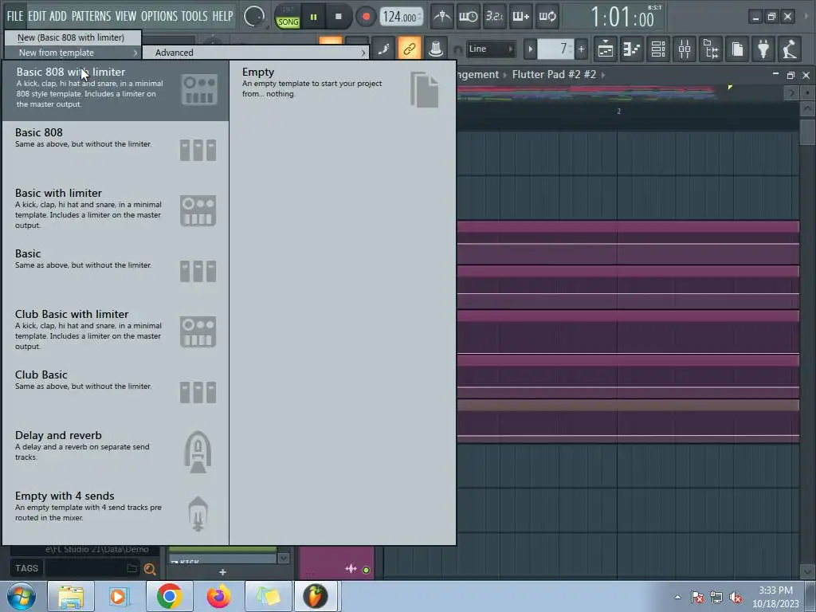Click the browser search magnifier icon
The image size is (816, 612).
(150, 569)
